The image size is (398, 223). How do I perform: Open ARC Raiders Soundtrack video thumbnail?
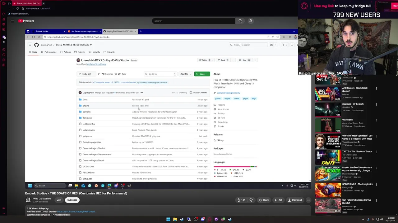(x=328, y=94)
